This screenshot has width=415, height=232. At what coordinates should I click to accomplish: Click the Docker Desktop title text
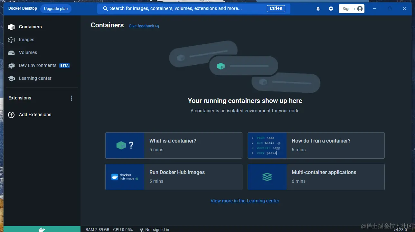point(23,8)
